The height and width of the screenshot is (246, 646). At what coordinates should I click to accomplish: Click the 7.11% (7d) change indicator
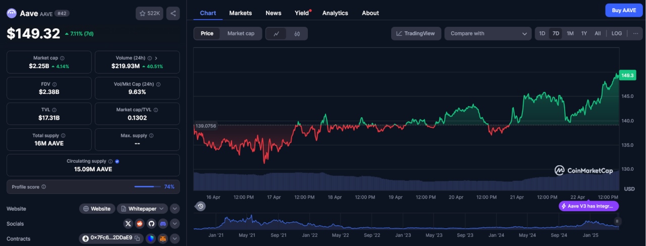(x=79, y=34)
